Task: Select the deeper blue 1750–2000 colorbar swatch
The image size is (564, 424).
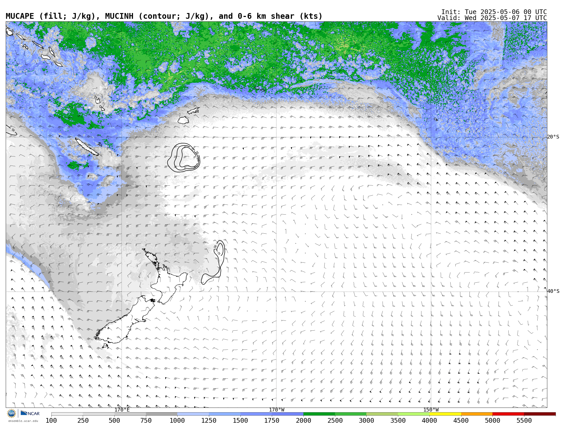Action: [288, 414]
